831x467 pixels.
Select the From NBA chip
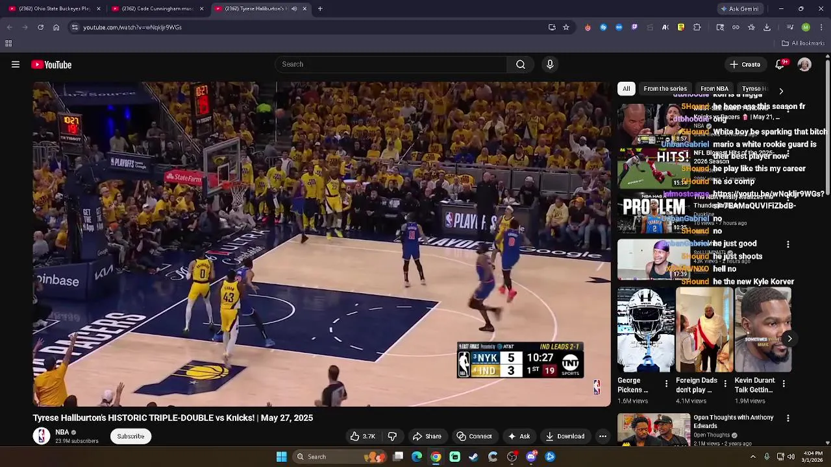point(714,88)
